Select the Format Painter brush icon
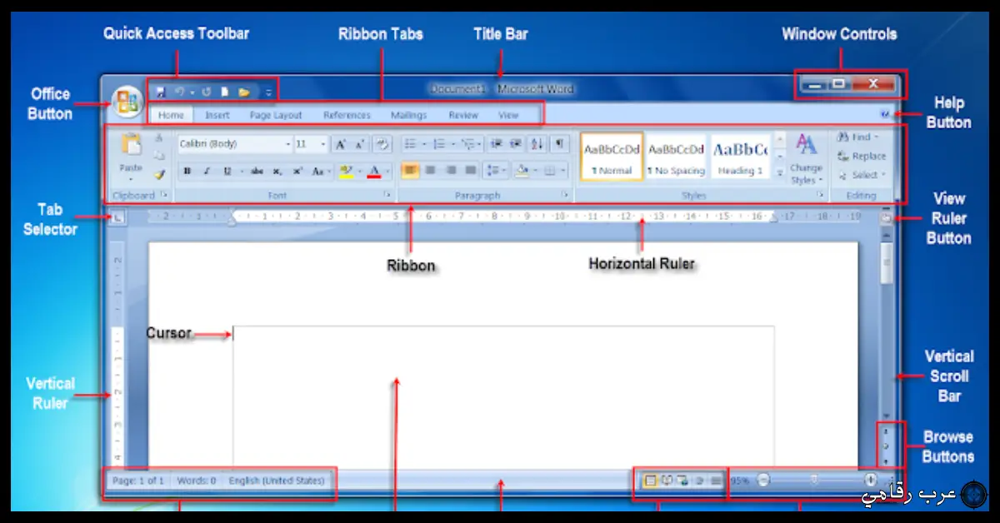The height and width of the screenshot is (523, 1000). coord(160,173)
